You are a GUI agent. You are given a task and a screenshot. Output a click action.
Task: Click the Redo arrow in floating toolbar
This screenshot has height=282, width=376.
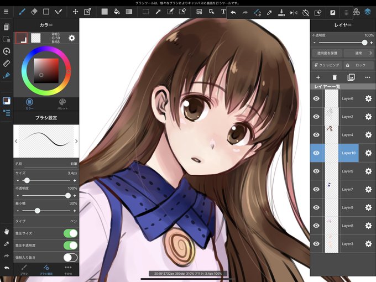[x=245, y=13]
